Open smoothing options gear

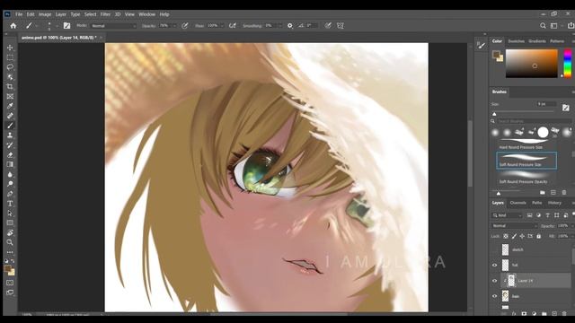289,26
